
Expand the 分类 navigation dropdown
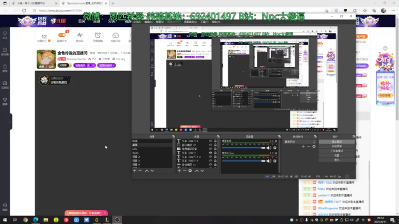[x=112, y=21]
